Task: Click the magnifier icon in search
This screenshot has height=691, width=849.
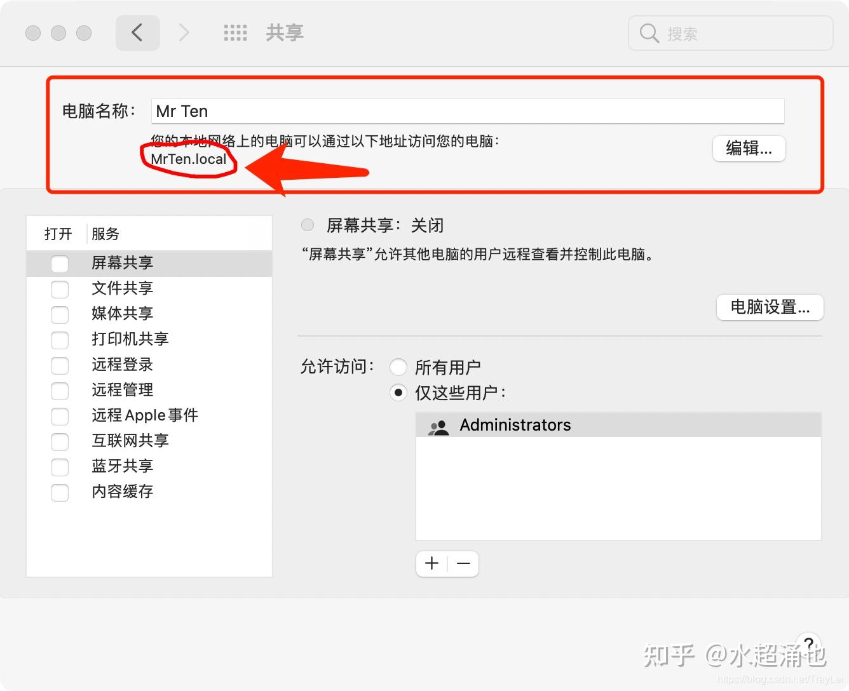Action: point(649,33)
